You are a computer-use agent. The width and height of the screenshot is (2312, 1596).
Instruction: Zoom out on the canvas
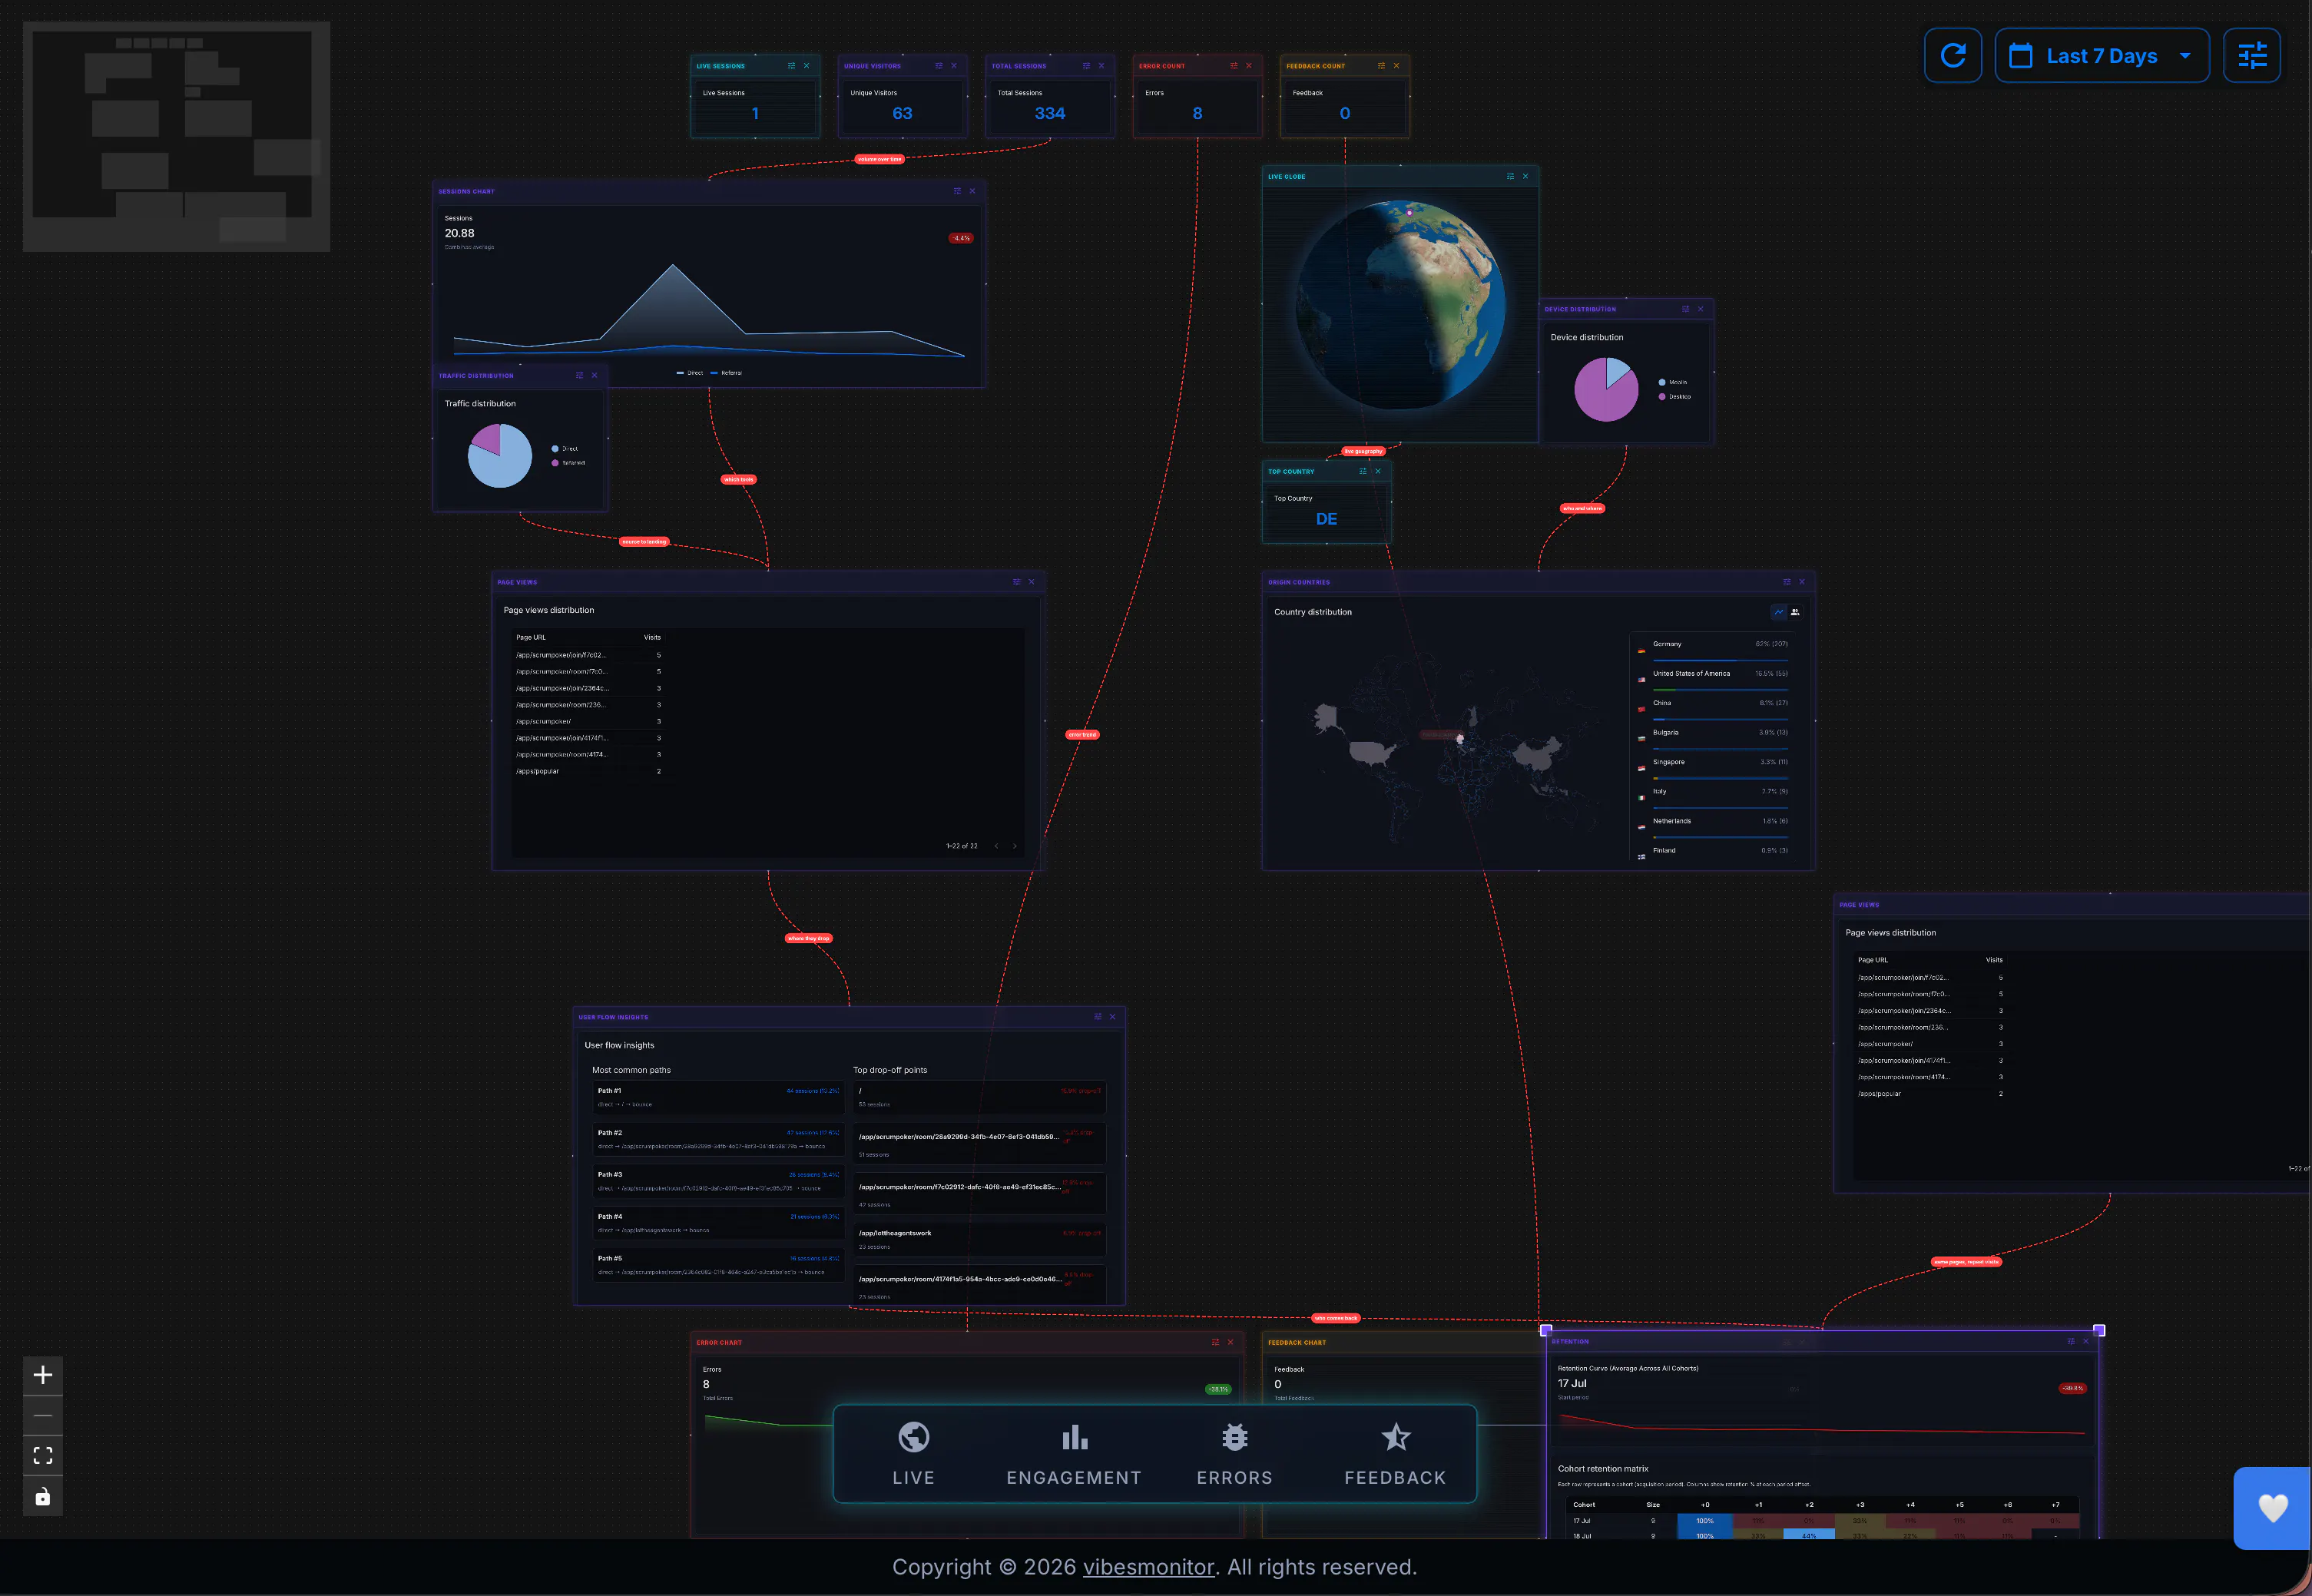pyautogui.click(x=43, y=1415)
